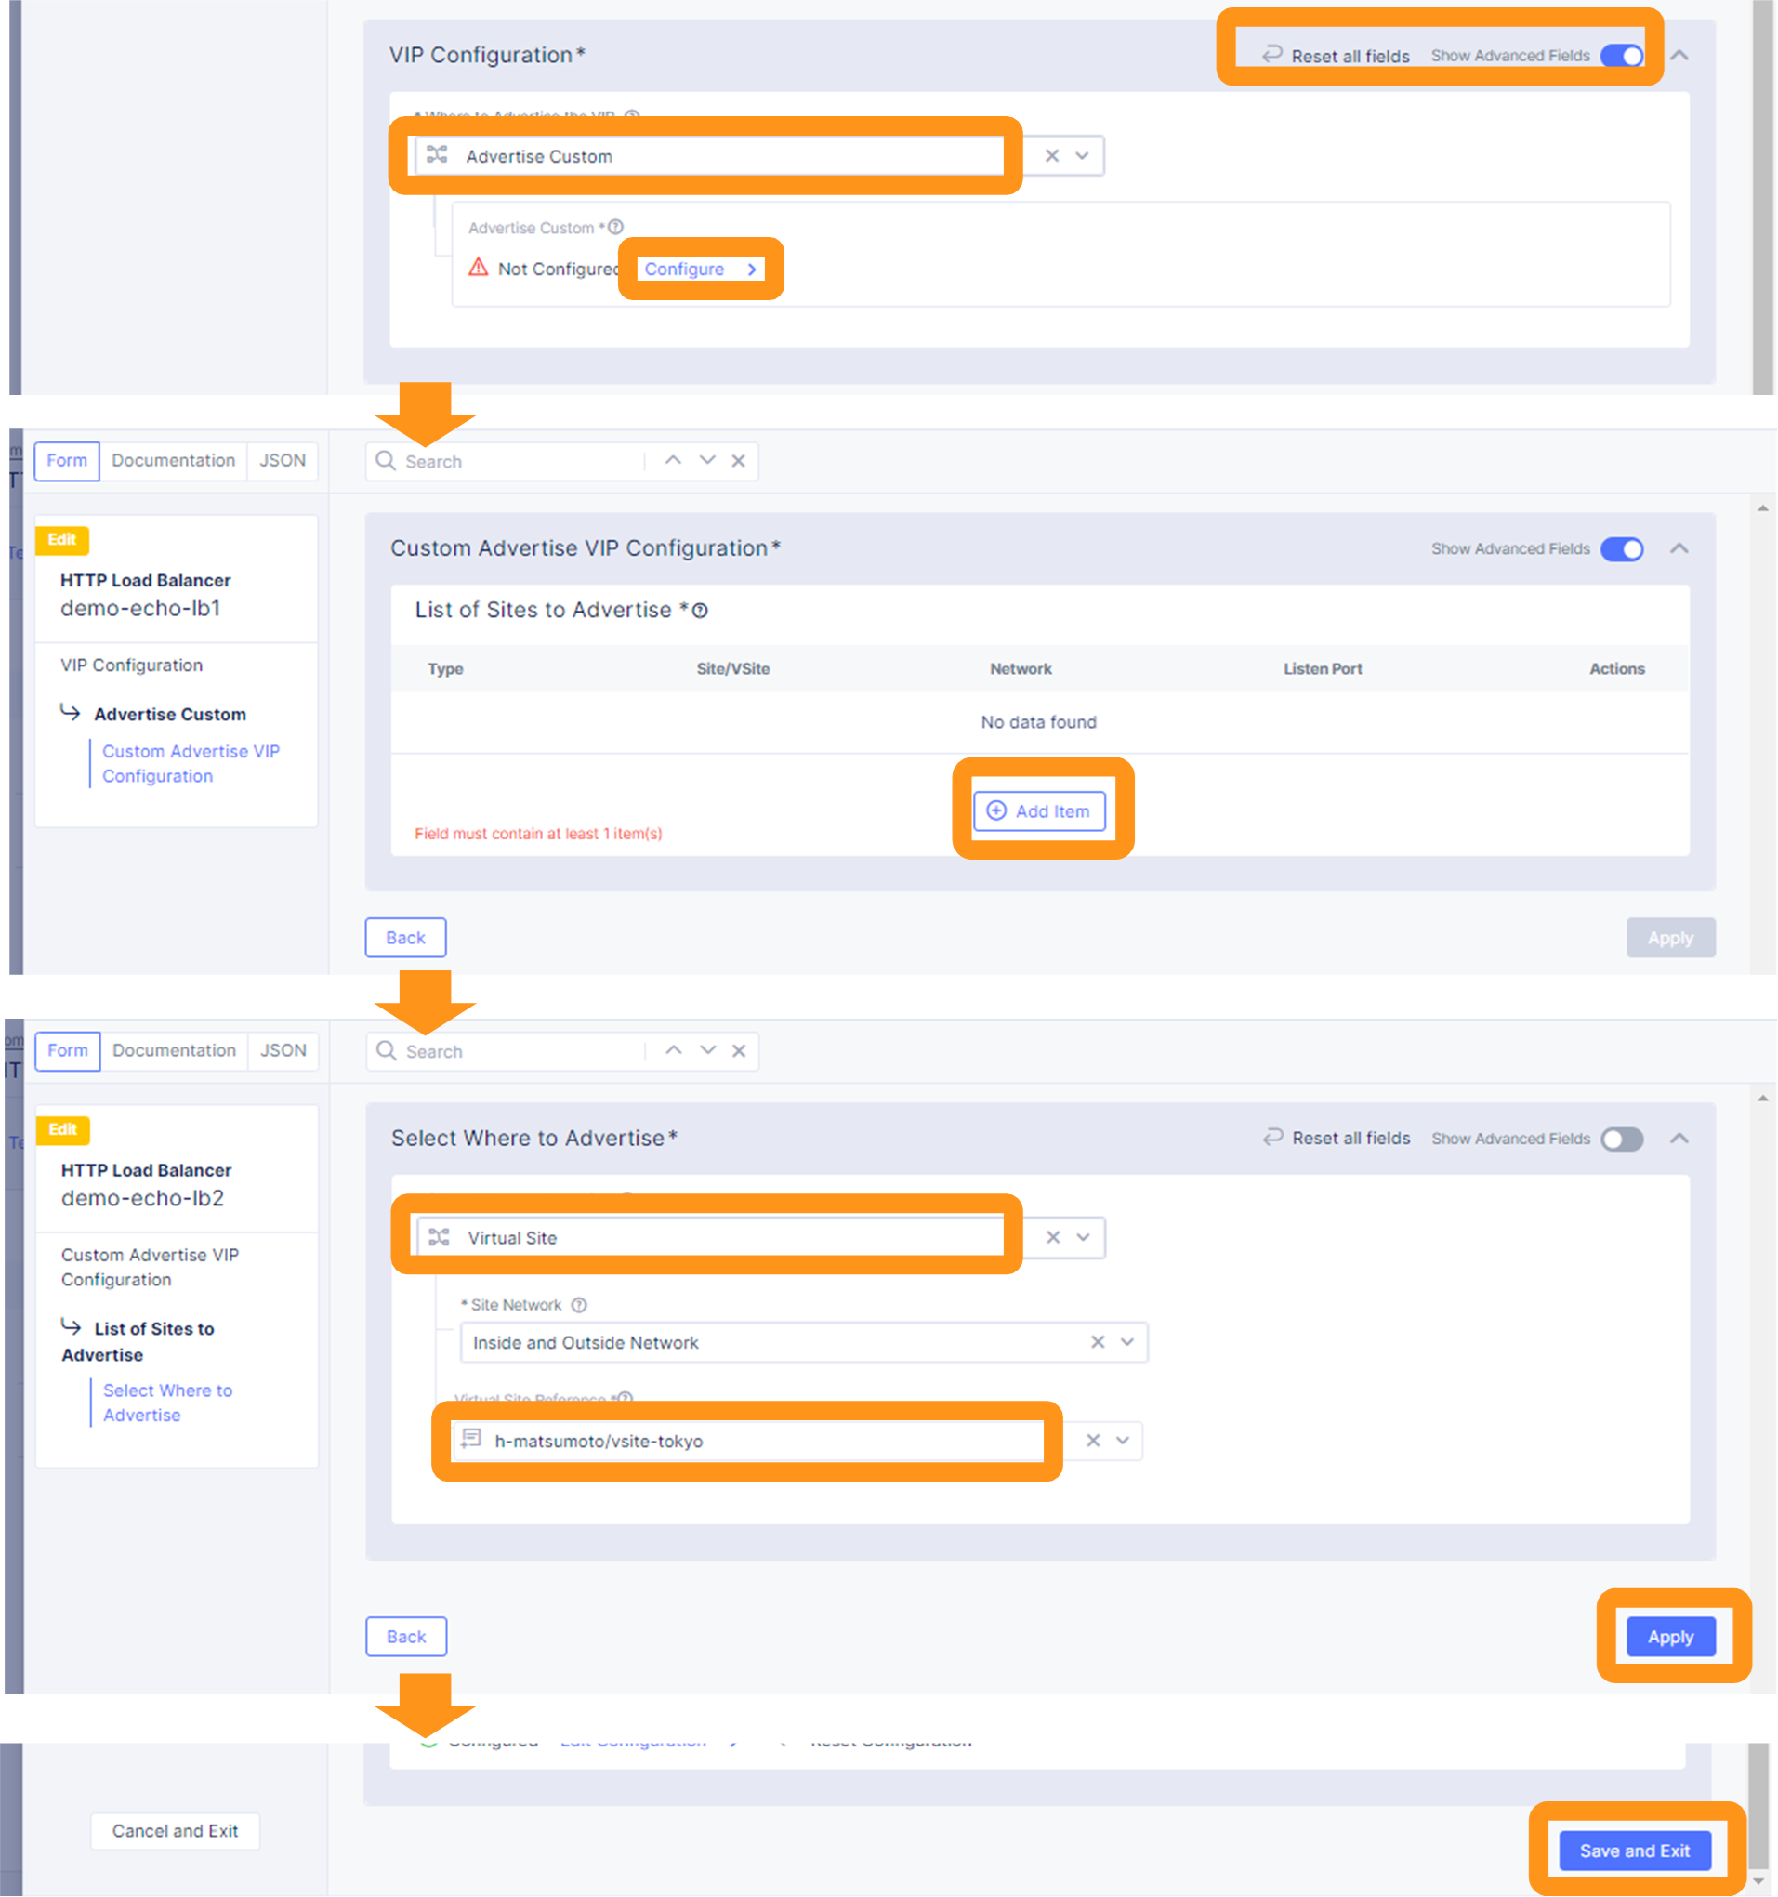
Task: Toggle Show Advanced Fields in Custom Advertise VIP Configuration
Action: point(1622,548)
